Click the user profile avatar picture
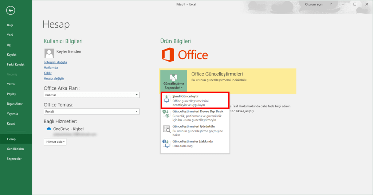The width and height of the screenshot is (373, 195). coord(49,53)
